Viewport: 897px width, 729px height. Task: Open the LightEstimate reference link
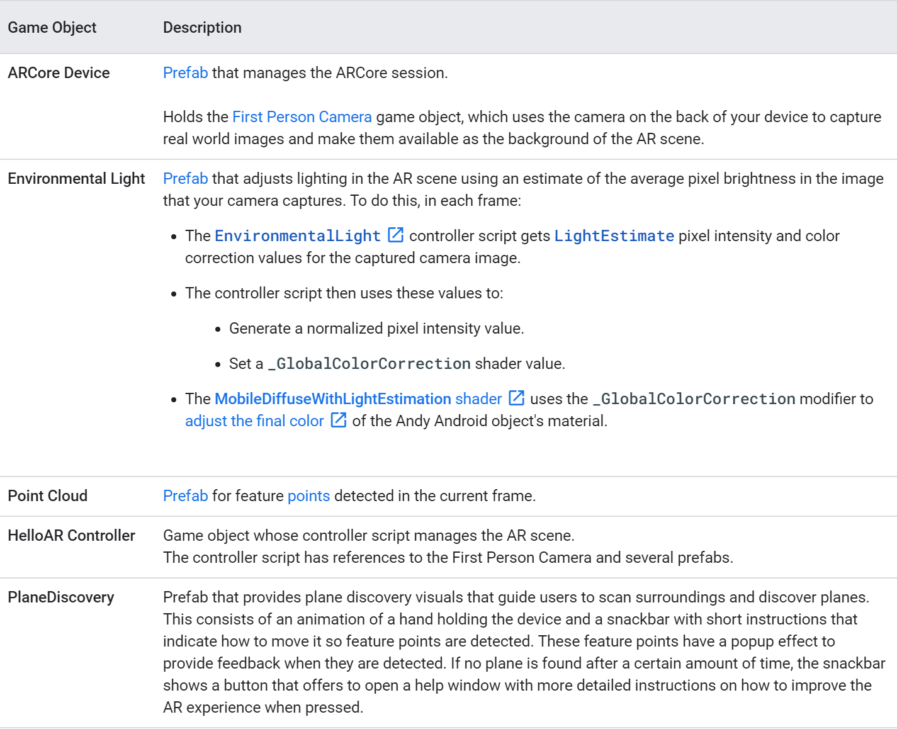[x=614, y=236]
